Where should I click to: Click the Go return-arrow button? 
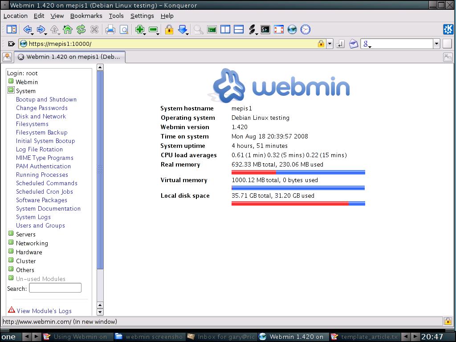[340, 44]
